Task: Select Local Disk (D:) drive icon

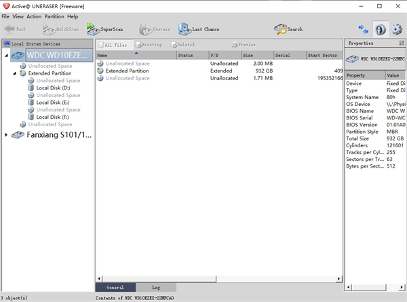Action: tap(31, 88)
